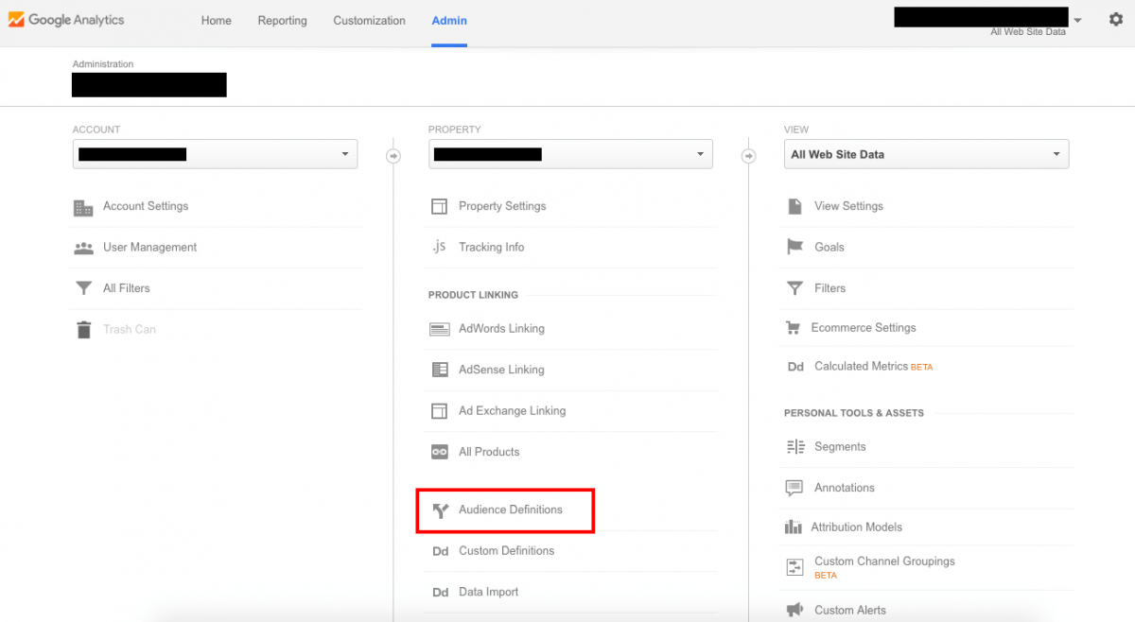The width and height of the screenshot is (1135, 622).
Task: Select the Admin tab
Action: click(449, 21)
